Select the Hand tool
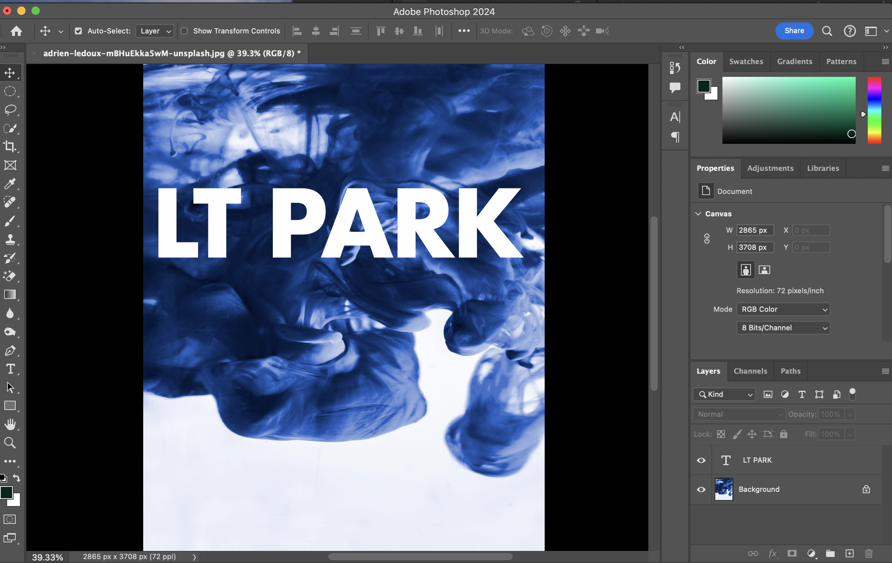This screenshot has width=892, height=563. pyautogui.click(x=10, y=424)
